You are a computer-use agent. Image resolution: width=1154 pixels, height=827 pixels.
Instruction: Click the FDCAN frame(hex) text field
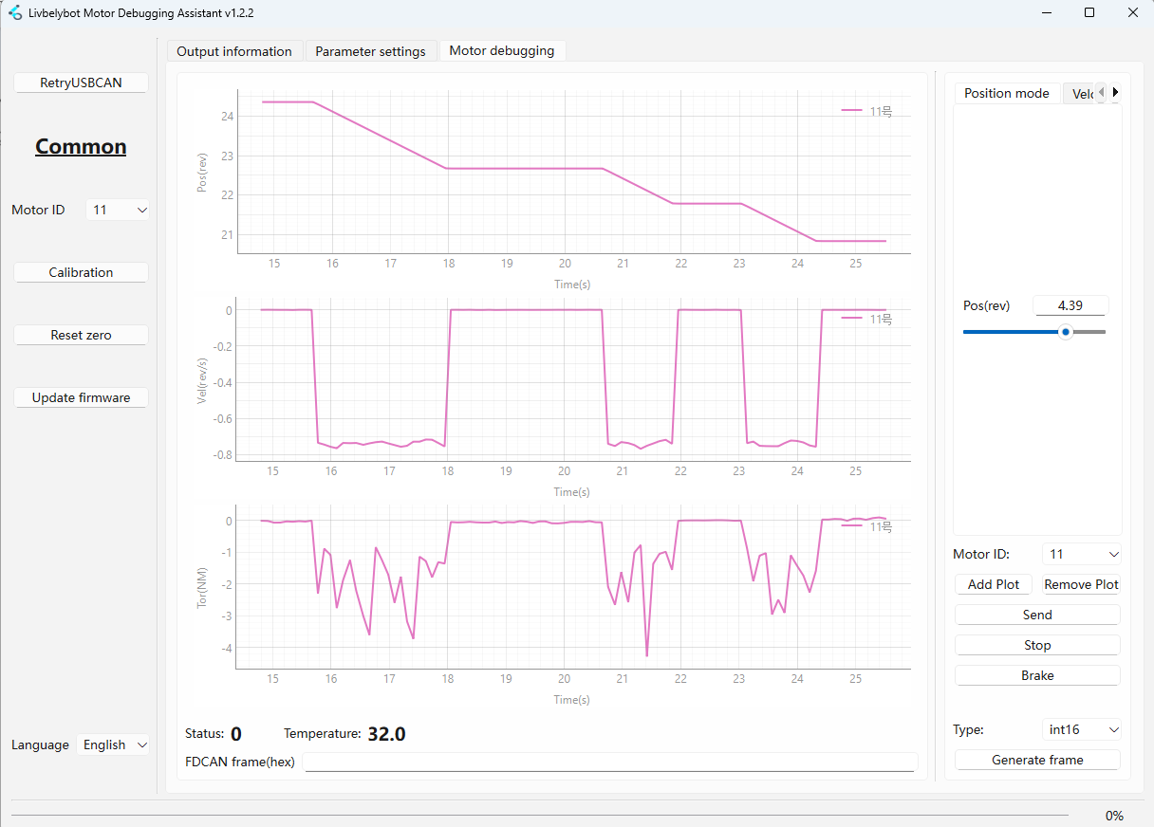click(610, 762)
